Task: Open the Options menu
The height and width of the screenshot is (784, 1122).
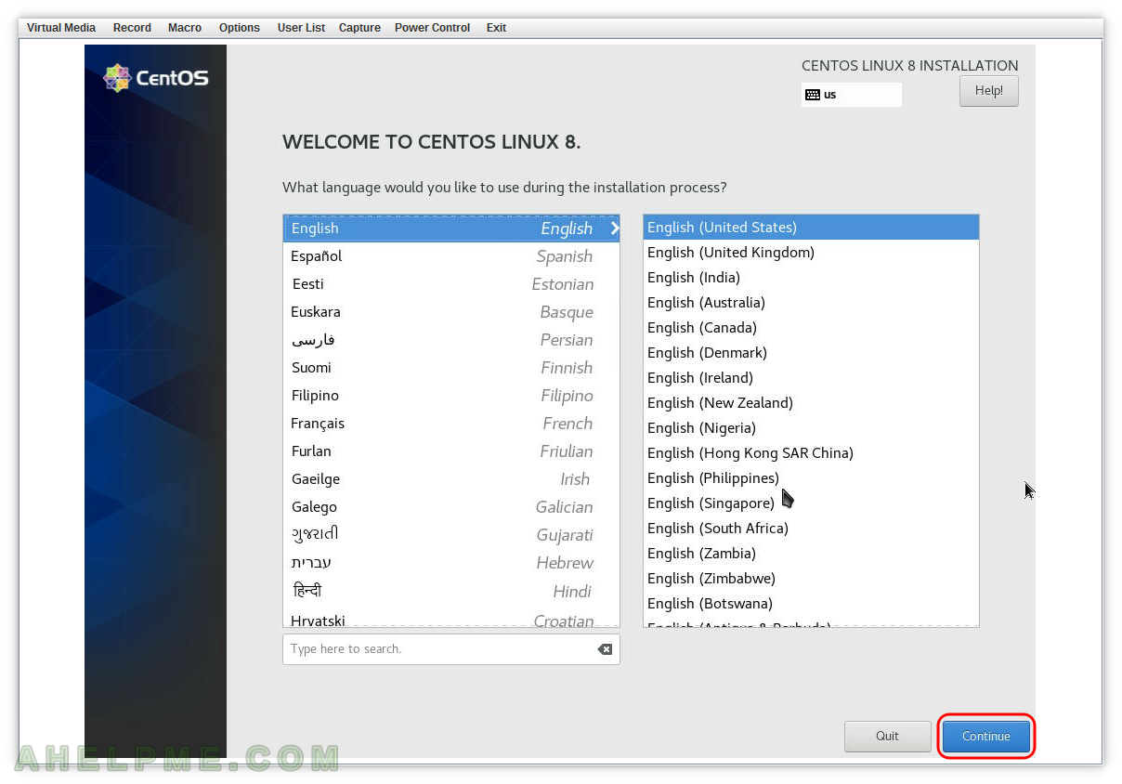Action: tap(240, 28)
